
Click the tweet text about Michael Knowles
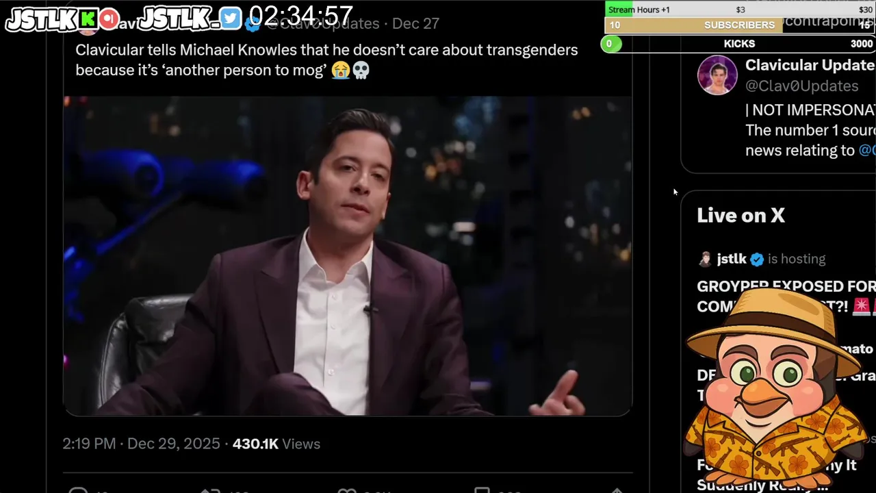pos(326,60)
